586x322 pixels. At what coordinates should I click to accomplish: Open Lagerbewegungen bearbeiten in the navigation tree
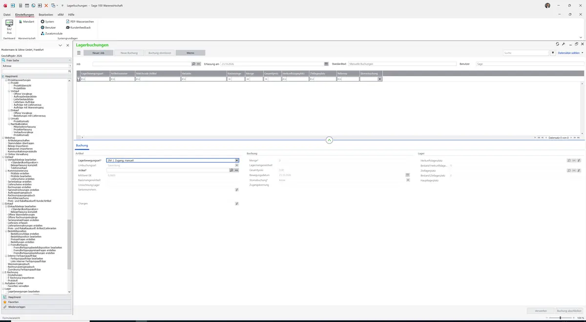tap(24, 291)
